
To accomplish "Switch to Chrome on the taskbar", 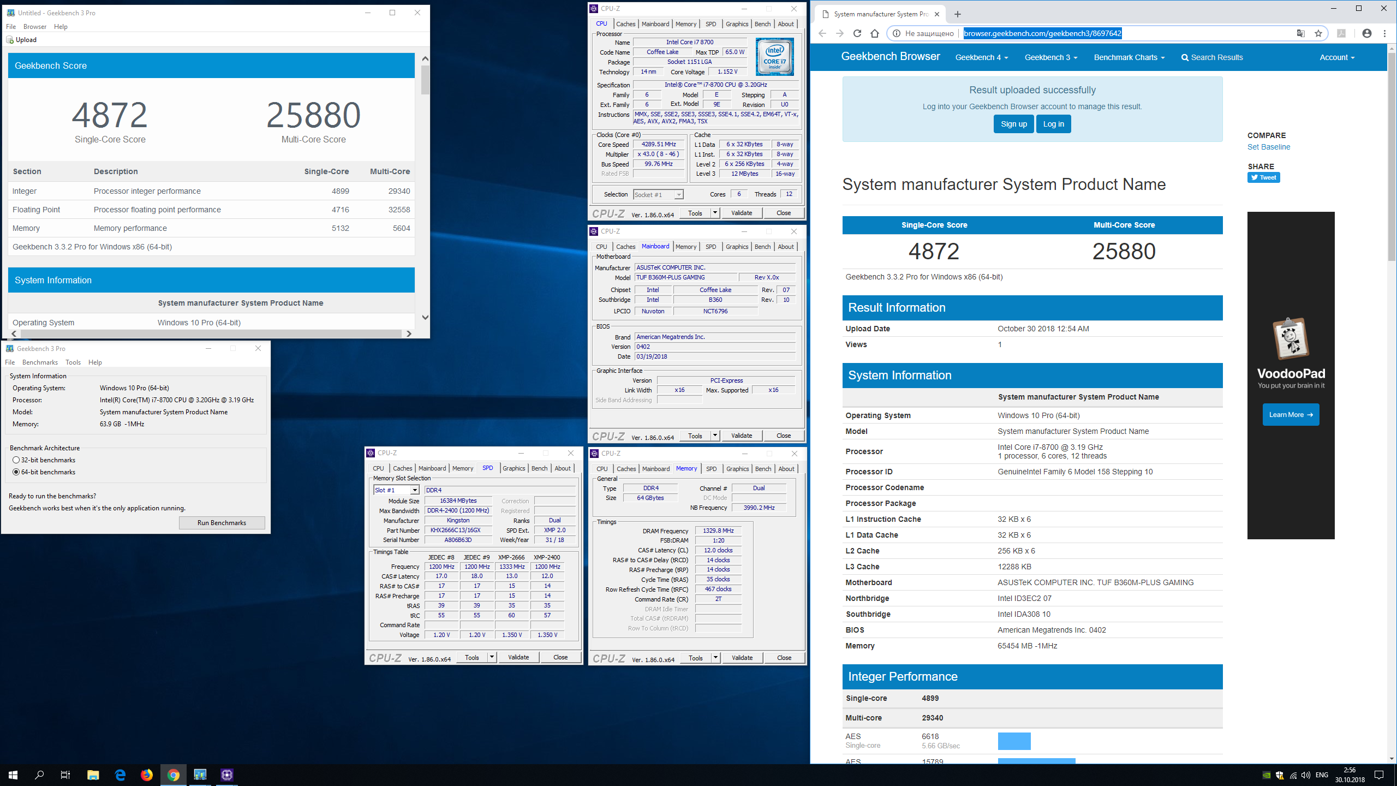I will tap(174, 775).
